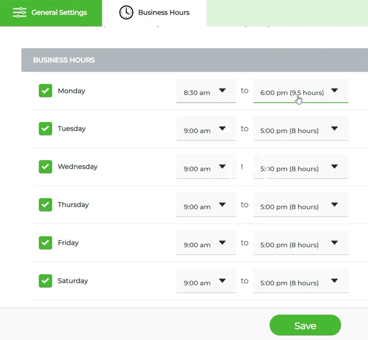Screen dimensions: 368x340
Task: Choose Friday start time dropdown
Action: pyautogui.click(x=206, y=243)
